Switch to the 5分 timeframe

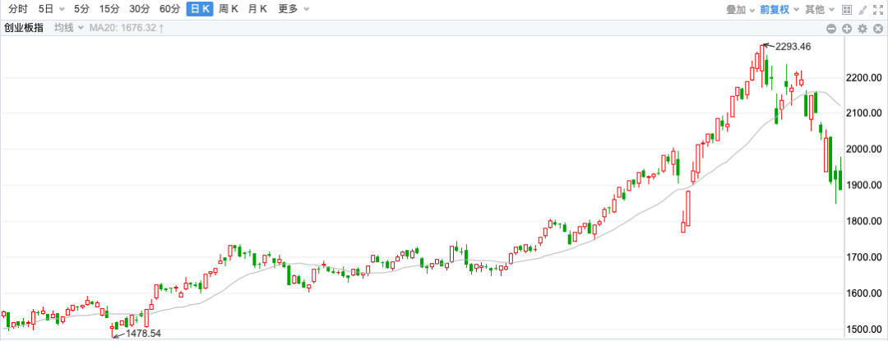click(x=81, y=9)
